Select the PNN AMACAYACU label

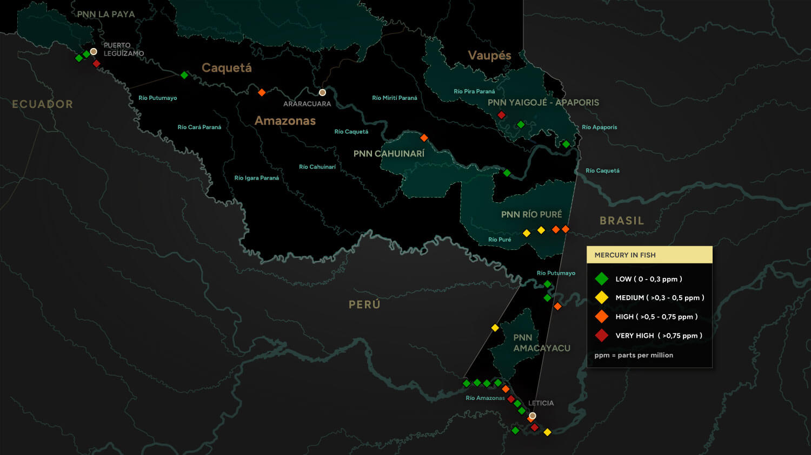point(542,343)
